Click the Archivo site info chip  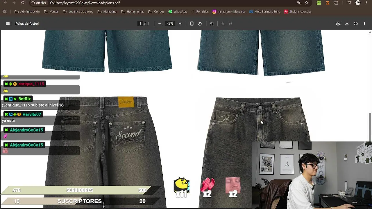39,3
